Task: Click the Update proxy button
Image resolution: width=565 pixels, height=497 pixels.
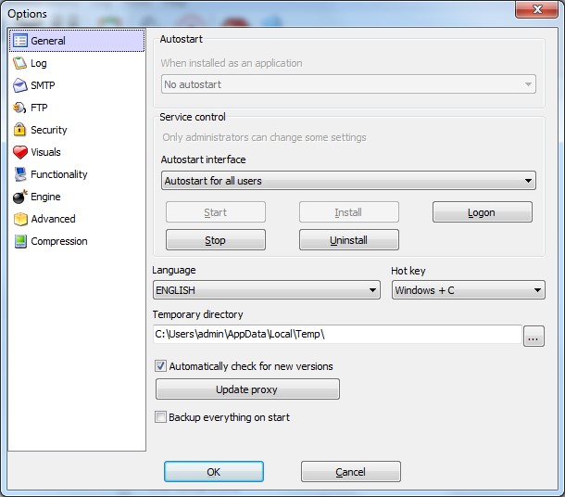Action: (247, 389)
